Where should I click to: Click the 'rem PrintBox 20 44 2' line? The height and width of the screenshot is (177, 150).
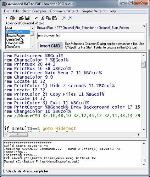(x=30, y=64)
